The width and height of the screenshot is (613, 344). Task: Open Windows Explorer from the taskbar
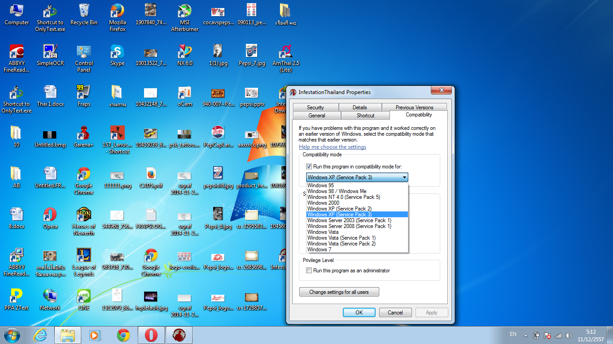pyautogui.click(x=68, y=335)
